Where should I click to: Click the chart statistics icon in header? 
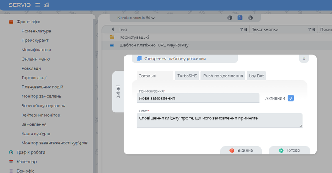click(x=46, y=5)
